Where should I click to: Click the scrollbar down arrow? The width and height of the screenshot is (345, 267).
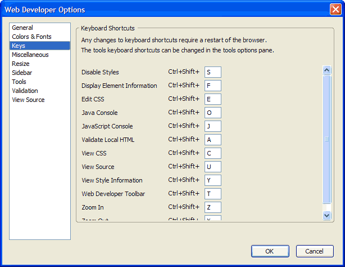[326, 215]
